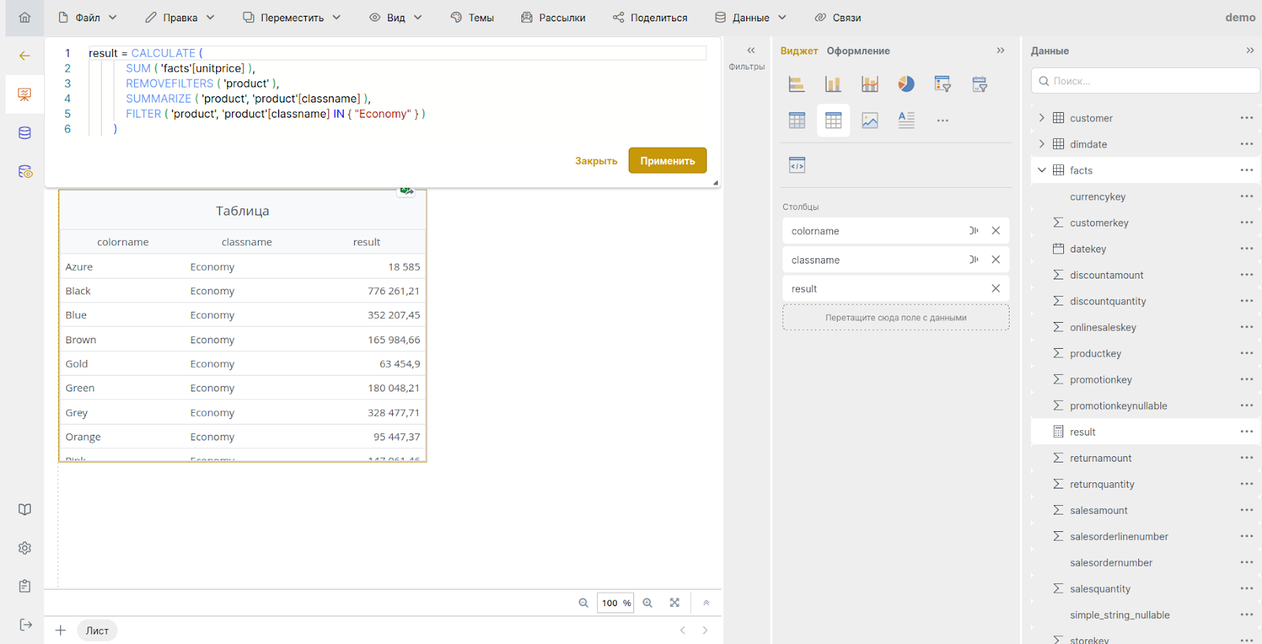The height and width of the screenshot is (644, 1262).
Task: Expand the customer table
Action: click(1041, 118)
